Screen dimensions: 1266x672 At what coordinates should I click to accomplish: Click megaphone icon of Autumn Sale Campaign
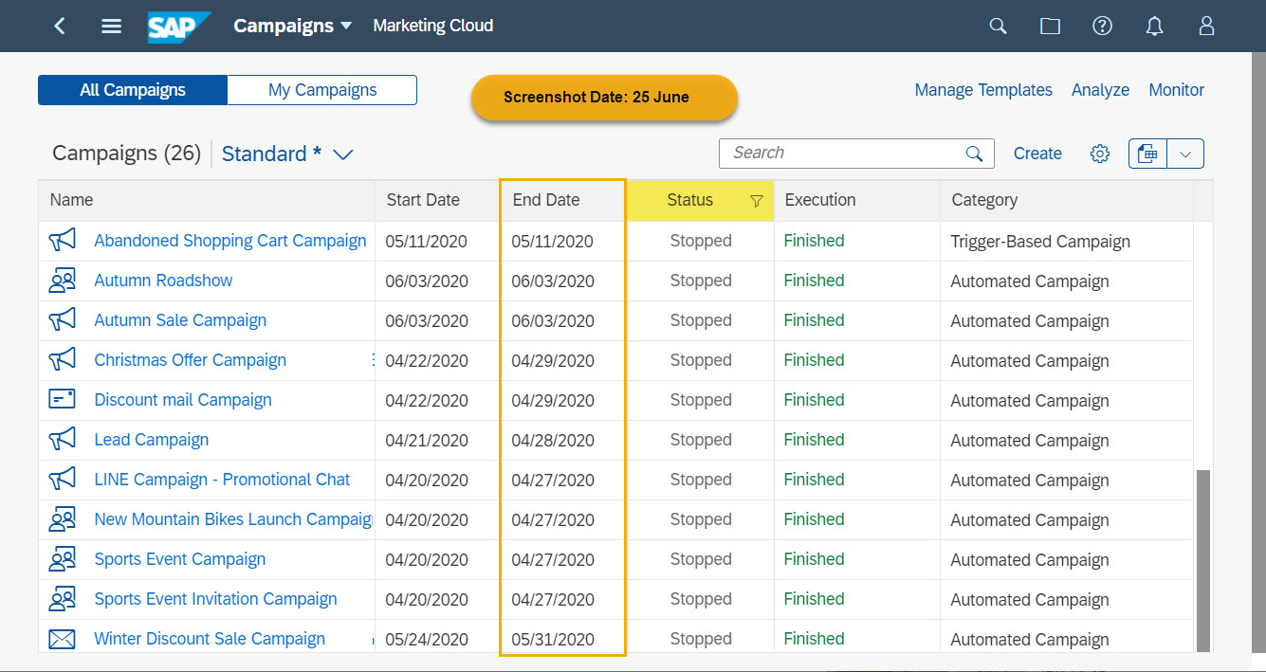[x=62, y=320]
